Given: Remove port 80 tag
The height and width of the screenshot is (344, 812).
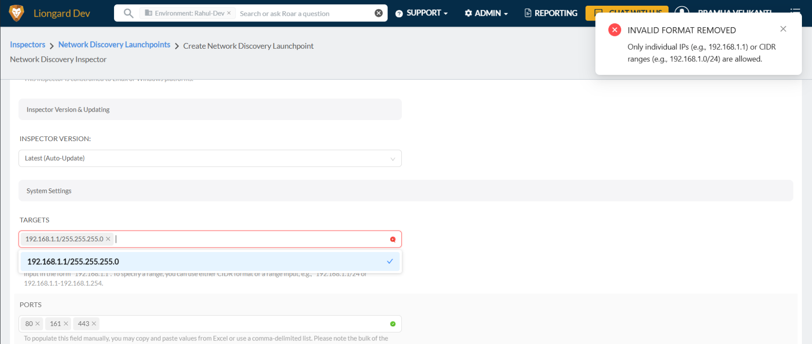Looking at the screenshot, I should click(x=38, y=323).
